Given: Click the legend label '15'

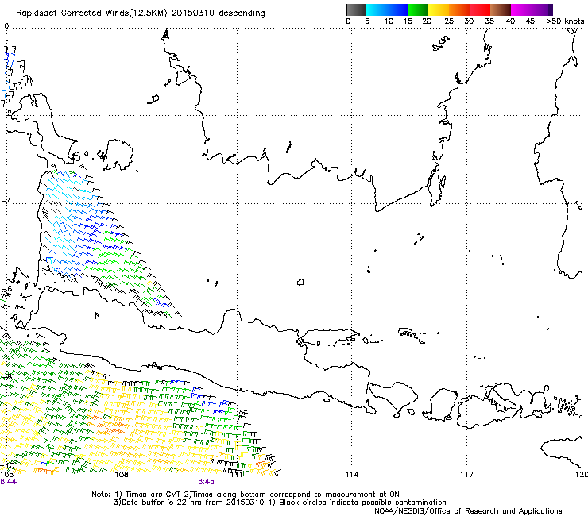Looking at the screenshot, I should [408, 21].
